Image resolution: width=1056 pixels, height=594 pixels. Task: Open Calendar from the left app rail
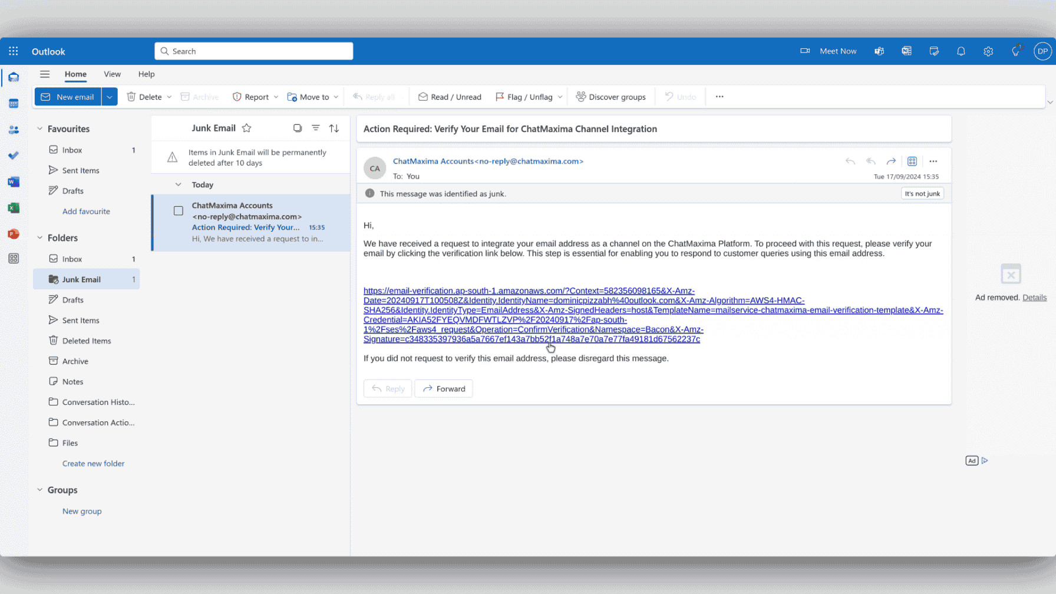tap(14, 104)
